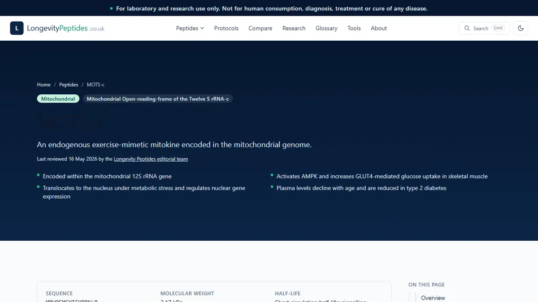Click the LongevityPeptides logo icon
538x302 pixels.
click(x=17, y=28)
